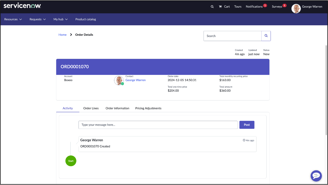Click the Post button
The image size is (328, 185).
tap(247, 125)
